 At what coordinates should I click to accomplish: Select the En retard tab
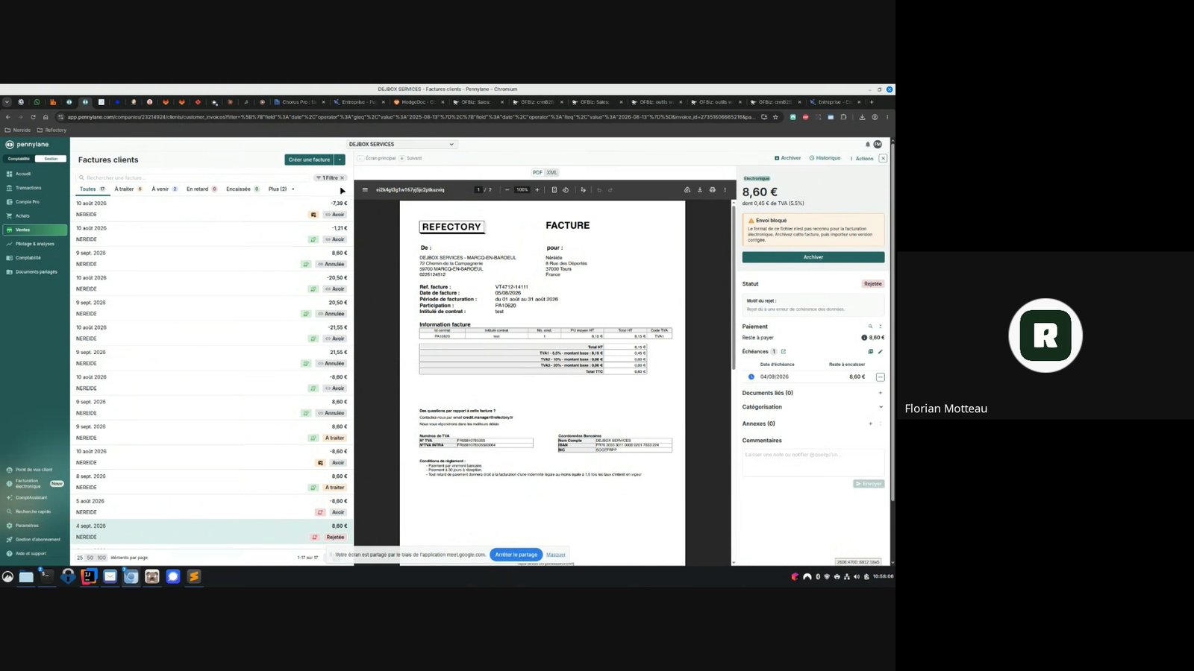(x=201, y=189)
